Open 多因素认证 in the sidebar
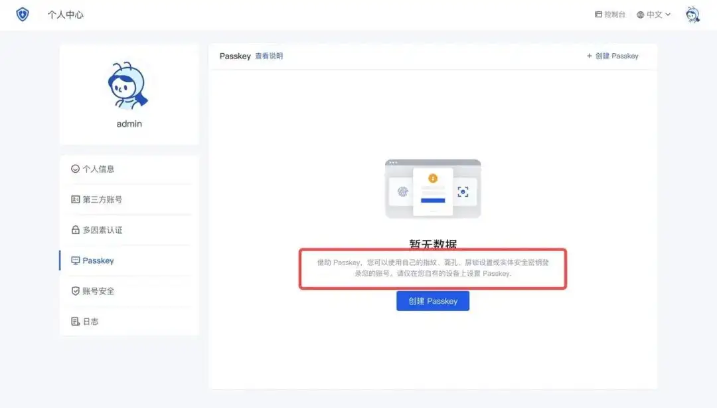The width and height of the screenshot is (717, 408). pos(129,230)
